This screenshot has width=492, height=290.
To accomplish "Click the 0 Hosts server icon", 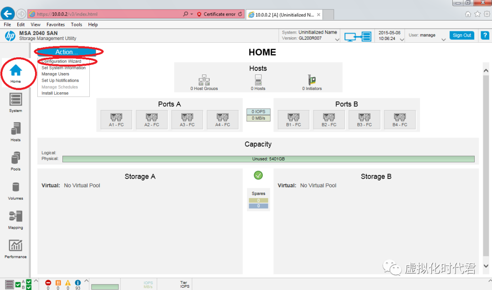I will [x=258, y=80].
